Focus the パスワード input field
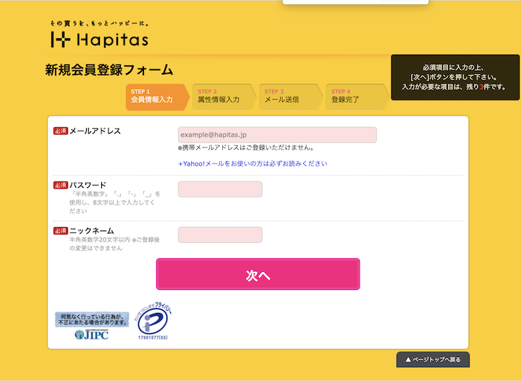 [220, 189]
